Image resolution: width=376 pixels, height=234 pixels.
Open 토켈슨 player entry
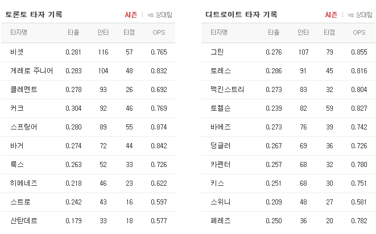tap(221, 108)
